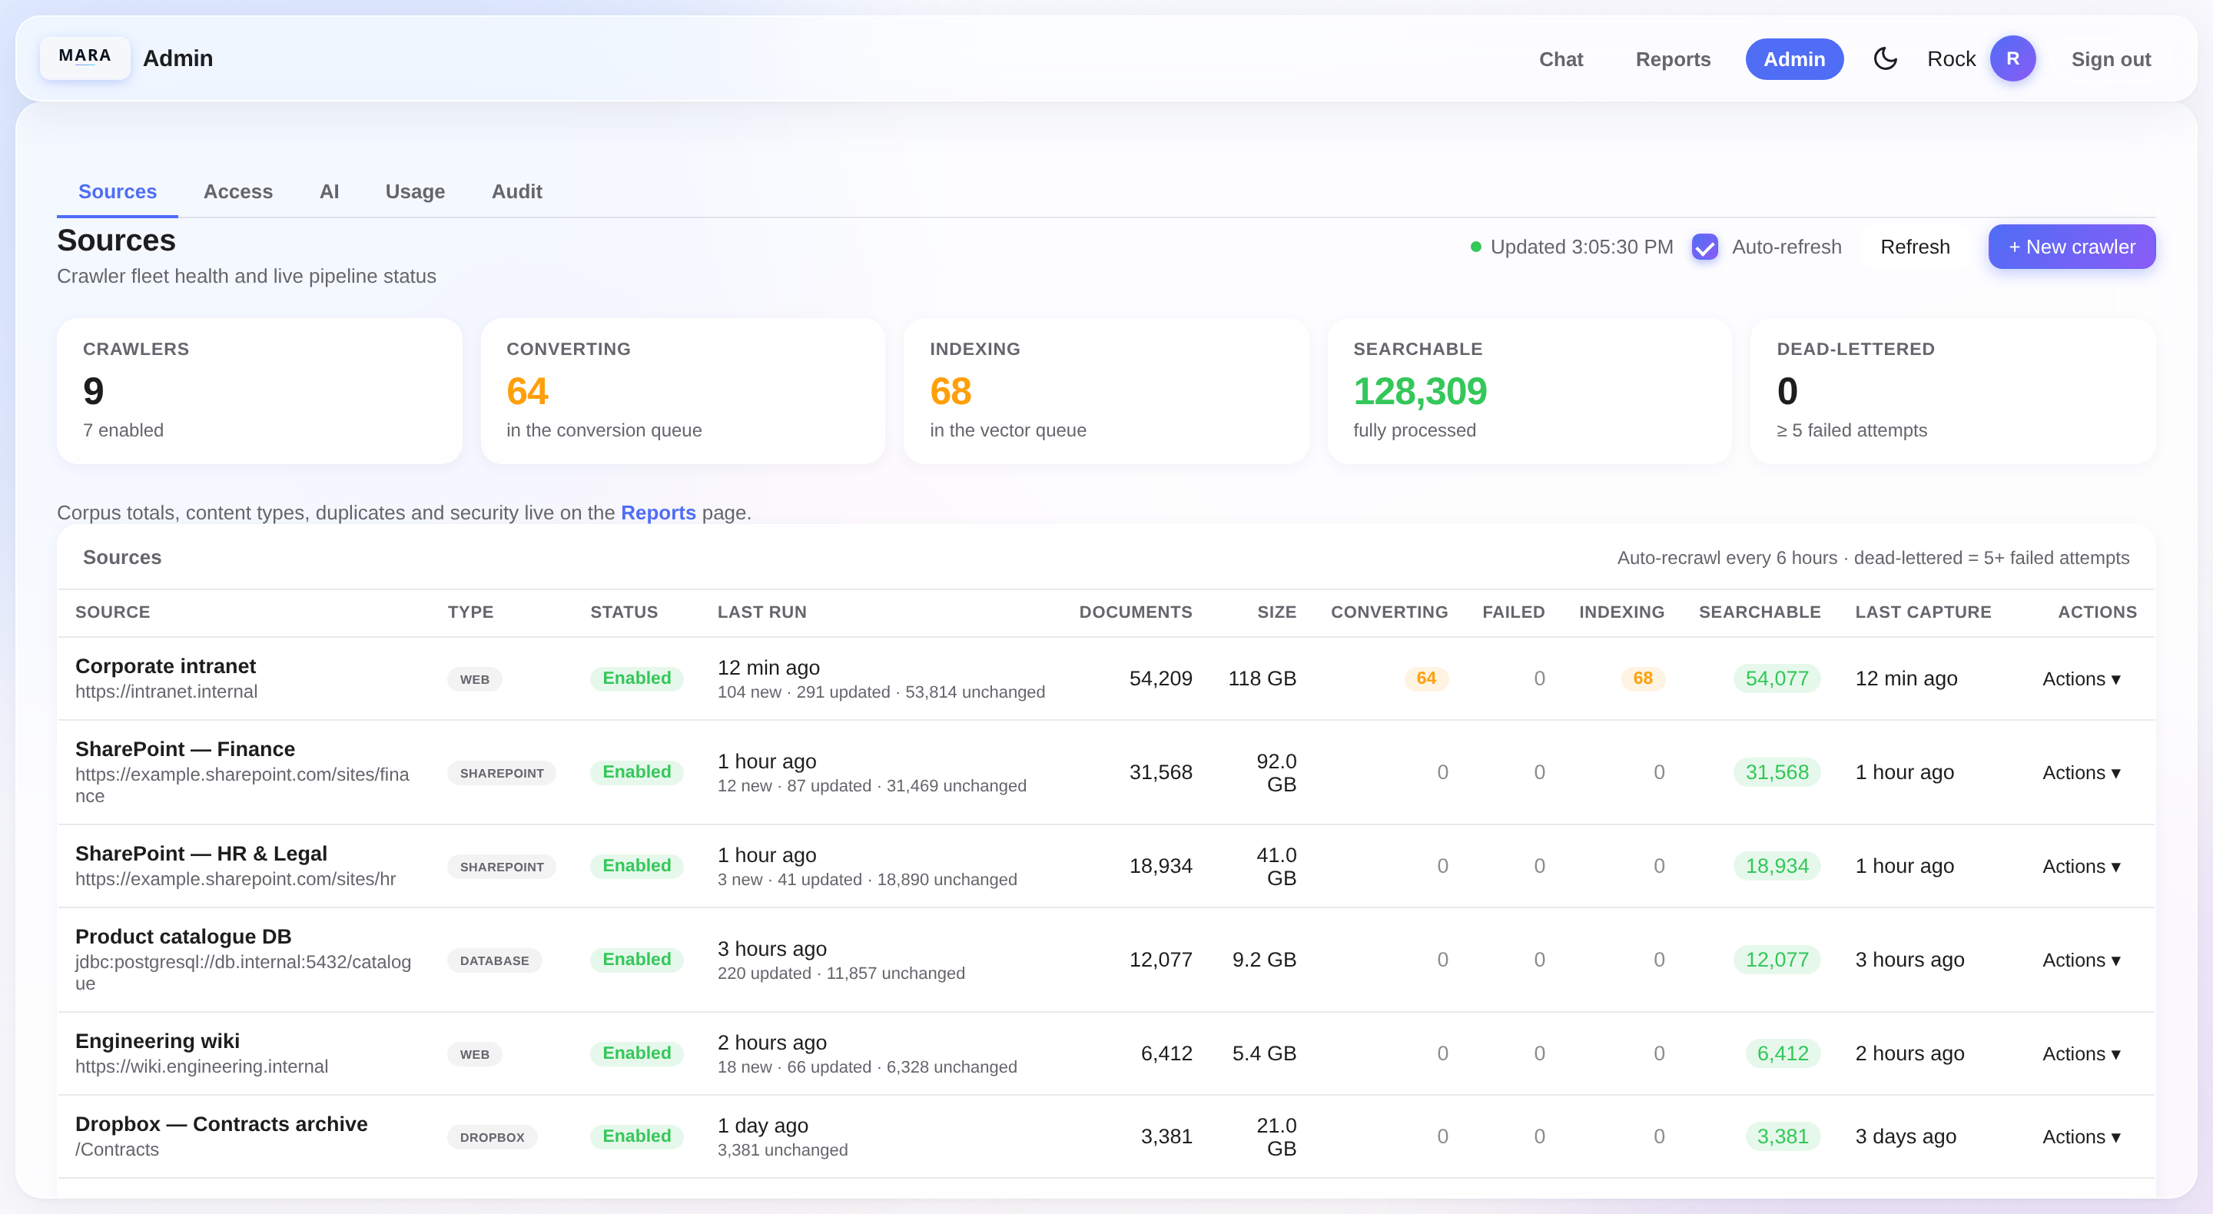Click the DROPBOX type badge
This screenshot has height=1214, width=2213.
[x=493, y=1137]
